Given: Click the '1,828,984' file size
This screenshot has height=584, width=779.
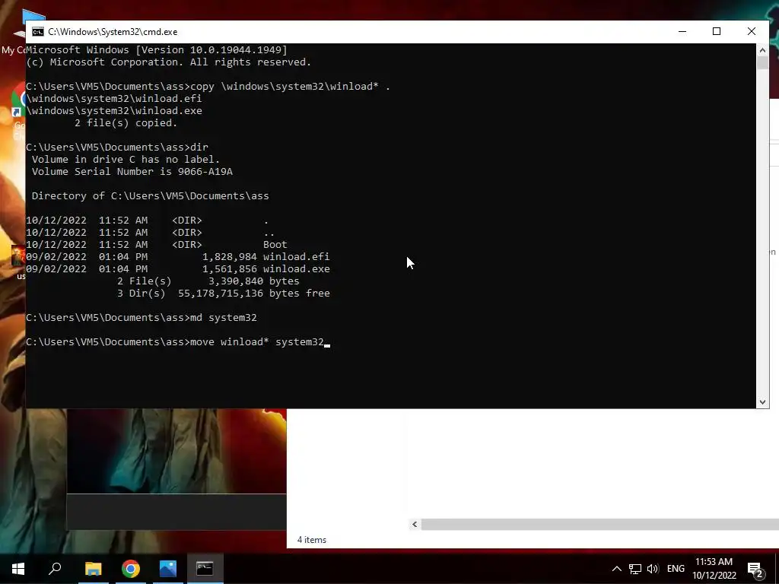Looking at the screenshot, I should pyautogui.click(x=230, y=257).
